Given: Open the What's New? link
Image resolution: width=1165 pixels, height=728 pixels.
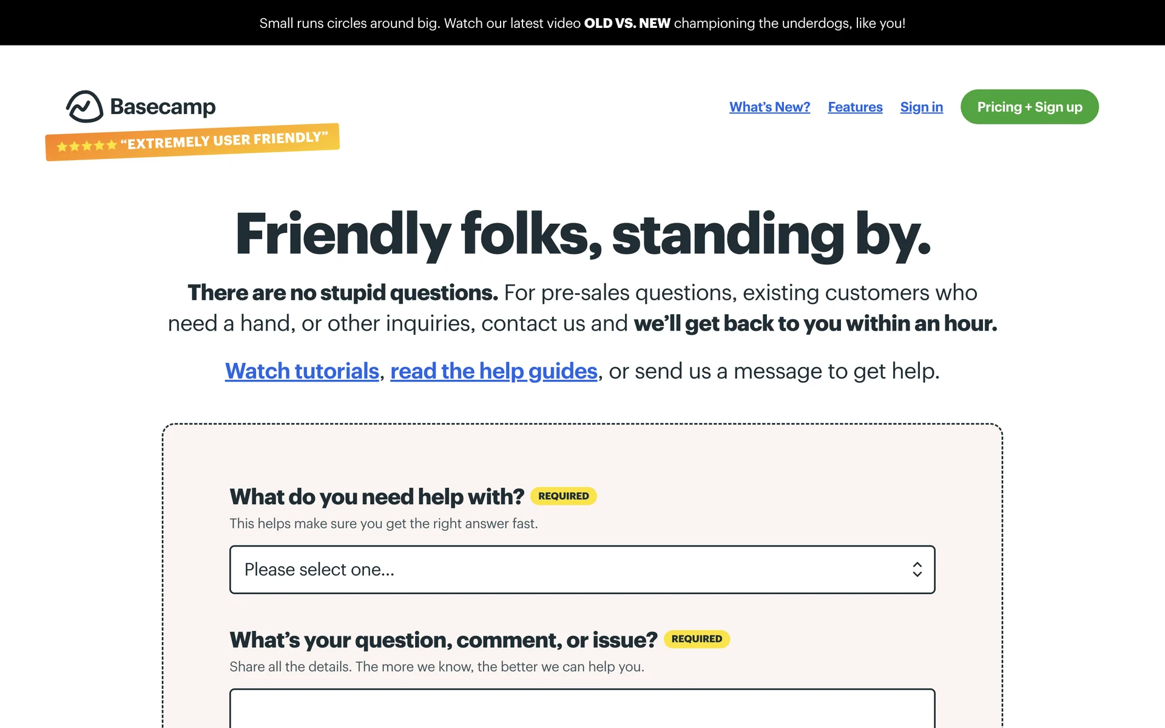Looking at the screenshot, I should [769, 107].
